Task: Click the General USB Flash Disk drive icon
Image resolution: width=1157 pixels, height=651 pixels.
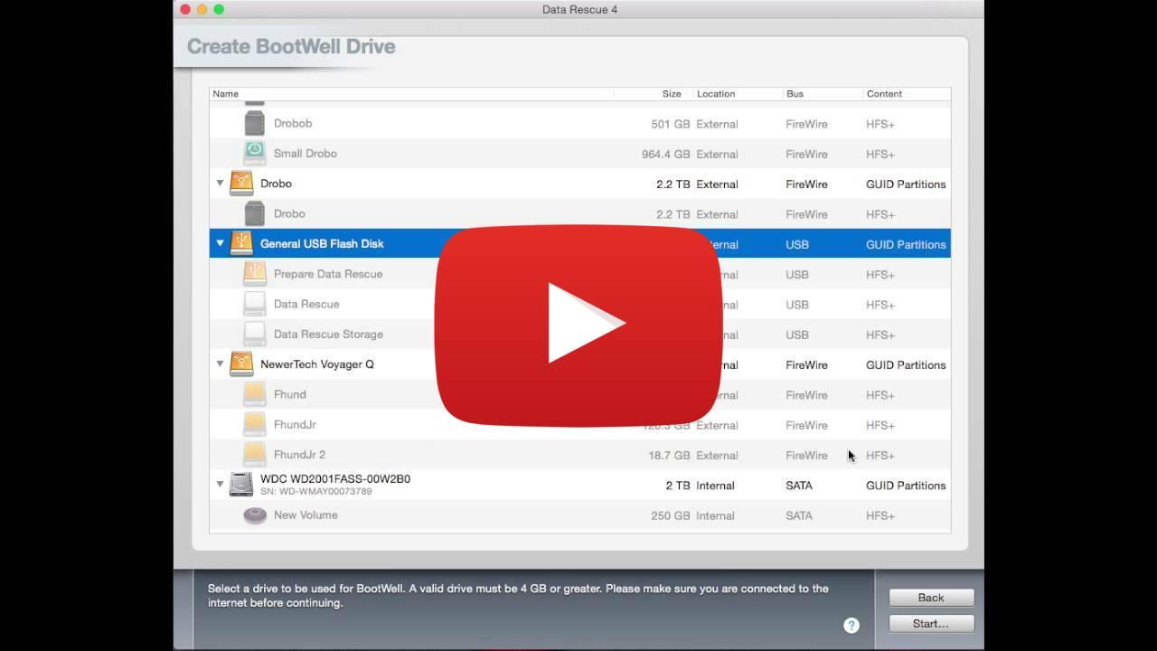Action: (242, 243)
